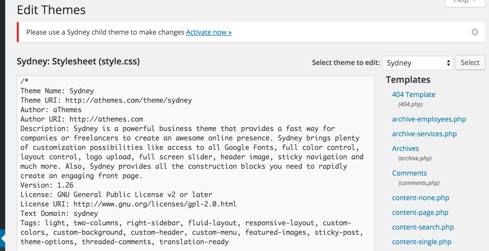Click inside the style.css code editor
489x251 pixels.
click(196, 163)
